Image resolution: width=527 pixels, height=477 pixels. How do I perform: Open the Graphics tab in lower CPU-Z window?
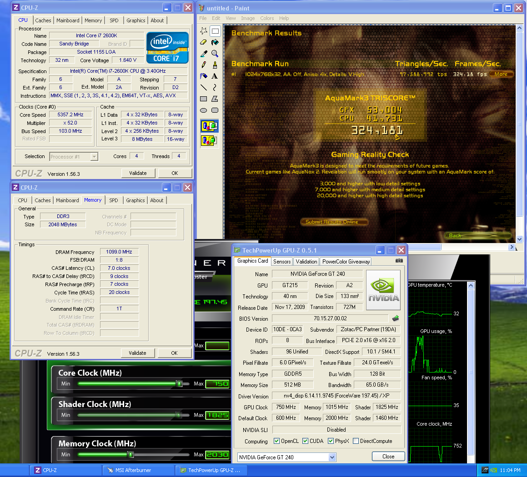point(136,200)
